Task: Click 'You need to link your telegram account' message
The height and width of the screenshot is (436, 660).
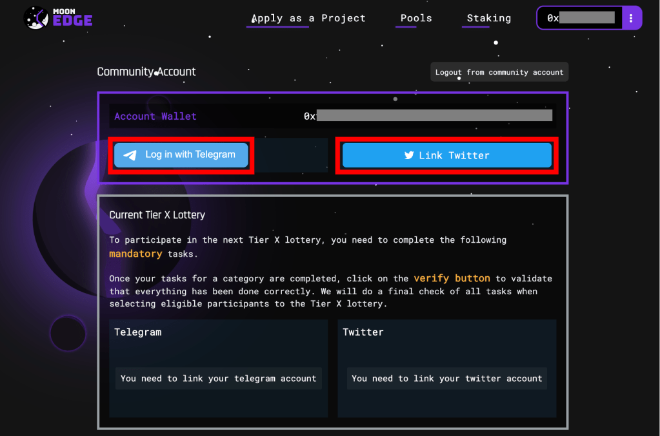Action: 218,378
